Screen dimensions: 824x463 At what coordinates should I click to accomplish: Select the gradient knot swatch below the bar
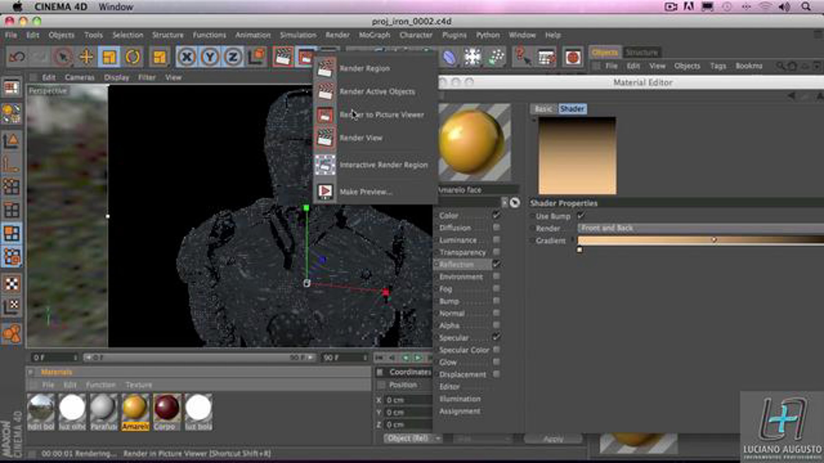tap(580, 250)
